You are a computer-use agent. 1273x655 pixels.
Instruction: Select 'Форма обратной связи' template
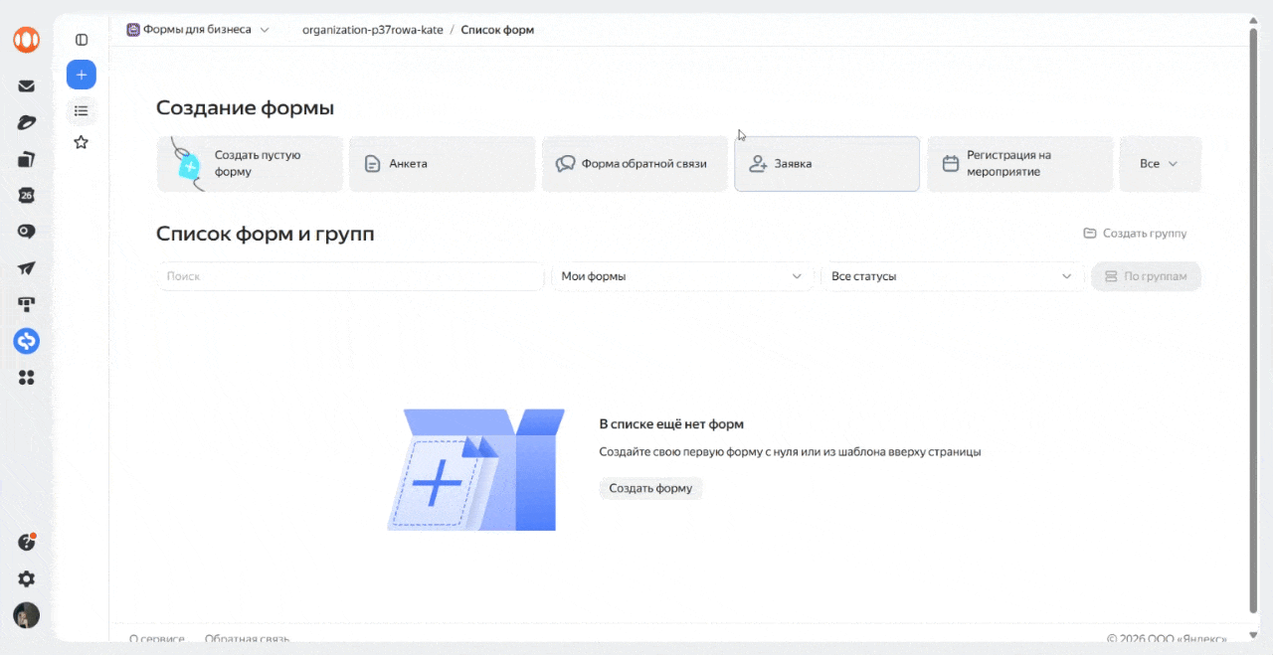635,164
